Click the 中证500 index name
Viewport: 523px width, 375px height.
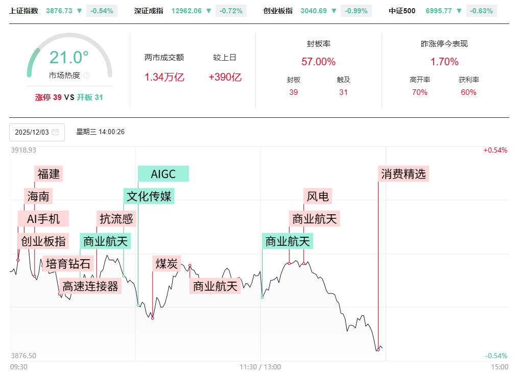(x=402, y=11)
